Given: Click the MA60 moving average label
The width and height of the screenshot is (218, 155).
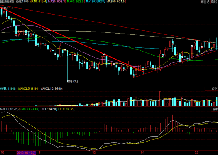Looking at the screenshot, I should click(76, 2).
